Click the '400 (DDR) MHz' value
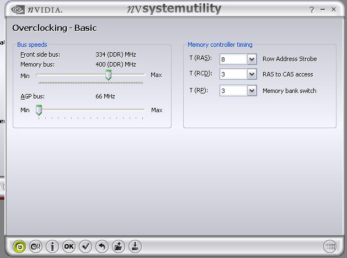 pyautogui.click(x=116, y=64)
